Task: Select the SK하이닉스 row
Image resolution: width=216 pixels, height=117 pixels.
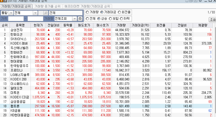Action: tap(106, 39)
